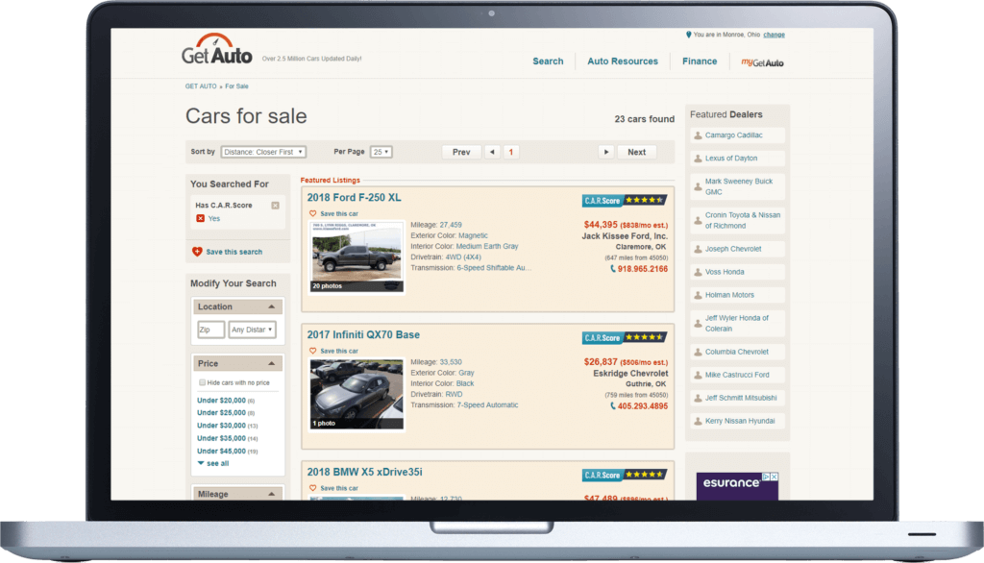984x563 pixels.
Task: Click the heart icon on Save this search
Action: [197, 252]
